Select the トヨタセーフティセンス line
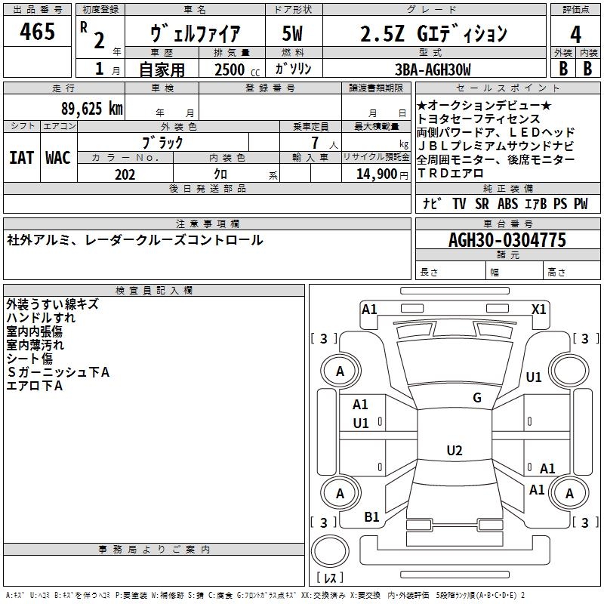The image size is (604, 604). pyautogui.click(x=479, y=119)
